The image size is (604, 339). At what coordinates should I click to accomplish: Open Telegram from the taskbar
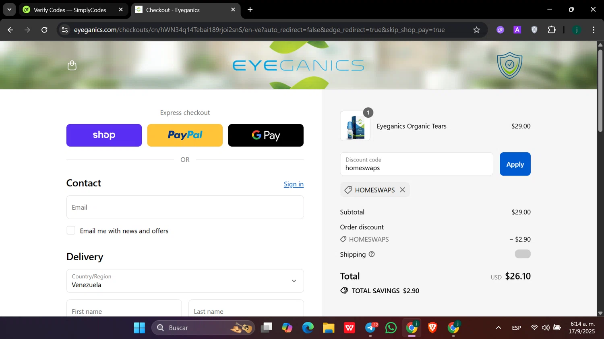pos(370,328)
